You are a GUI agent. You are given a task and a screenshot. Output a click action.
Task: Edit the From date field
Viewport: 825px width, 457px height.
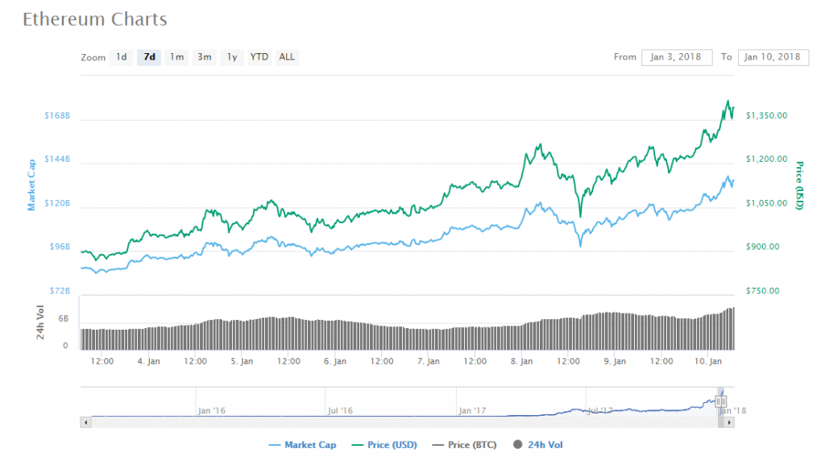(x=677, y=57)
